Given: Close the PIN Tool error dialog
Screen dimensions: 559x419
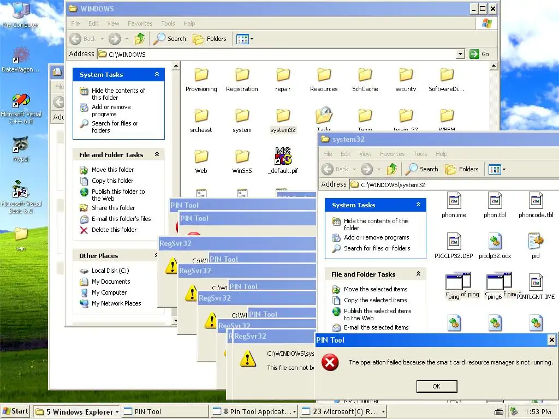Looking at the screenshot, I should pos(551,340).
